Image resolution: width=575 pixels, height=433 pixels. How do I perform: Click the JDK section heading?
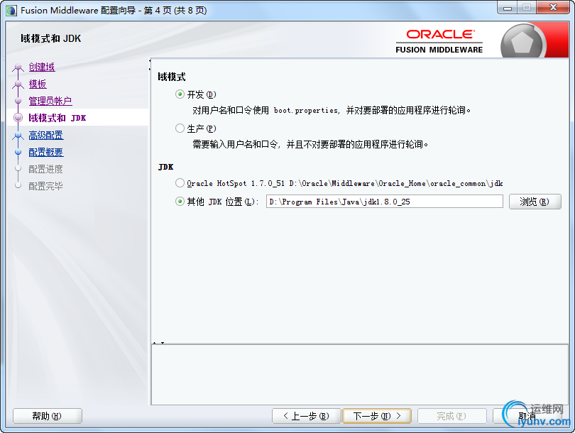(165, 168)
